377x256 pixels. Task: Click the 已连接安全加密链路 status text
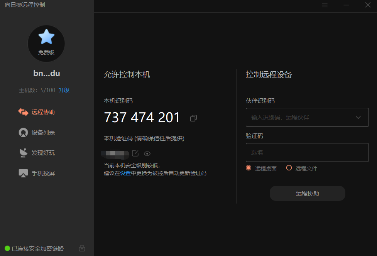pos(38,248)
